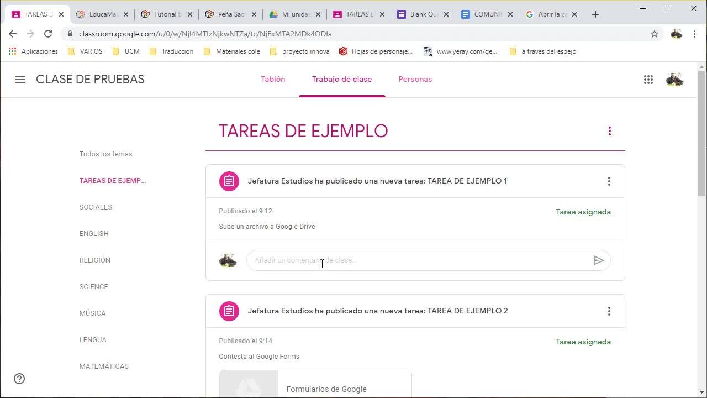Open the Aplicaciones apps shortcut

[x=33, y=51]
